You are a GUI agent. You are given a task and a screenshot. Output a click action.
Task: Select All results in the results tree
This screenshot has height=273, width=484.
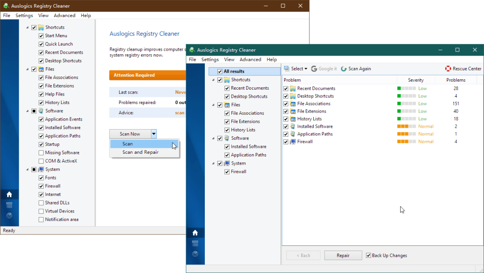[x=234, y=71]
